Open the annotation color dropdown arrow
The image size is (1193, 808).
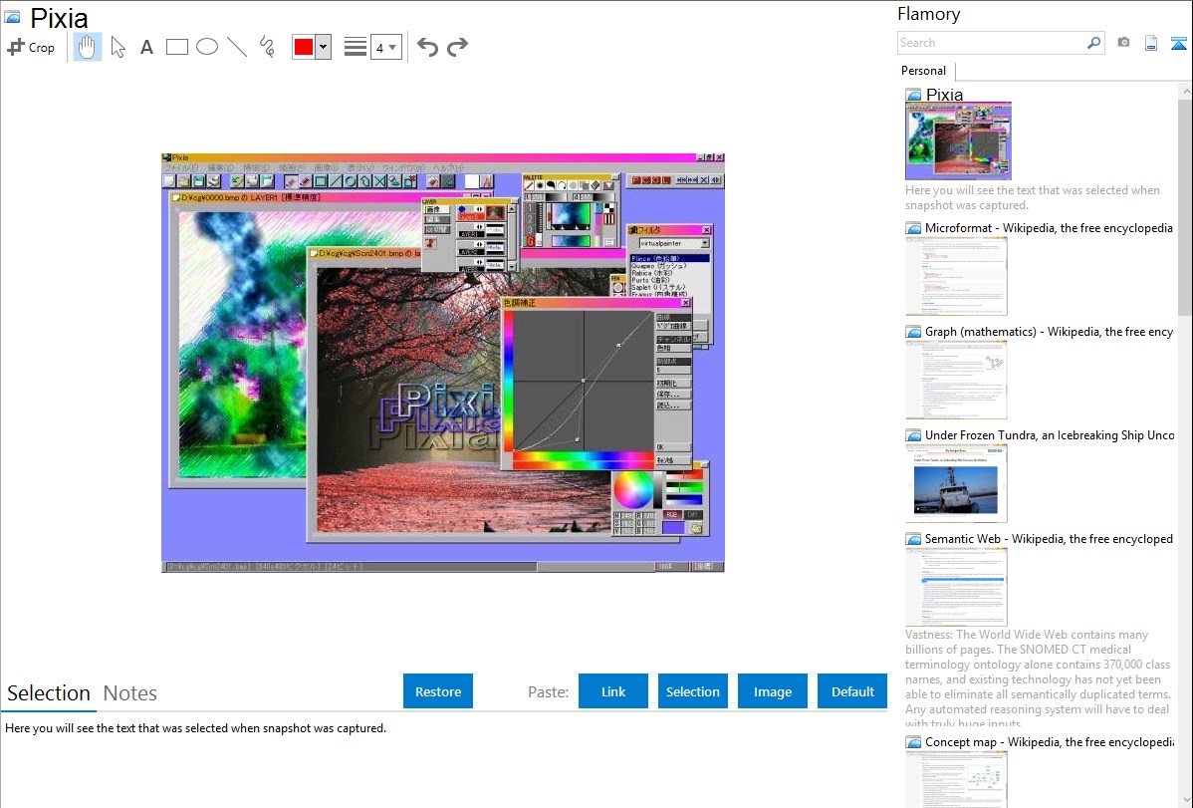pos(324,47)
